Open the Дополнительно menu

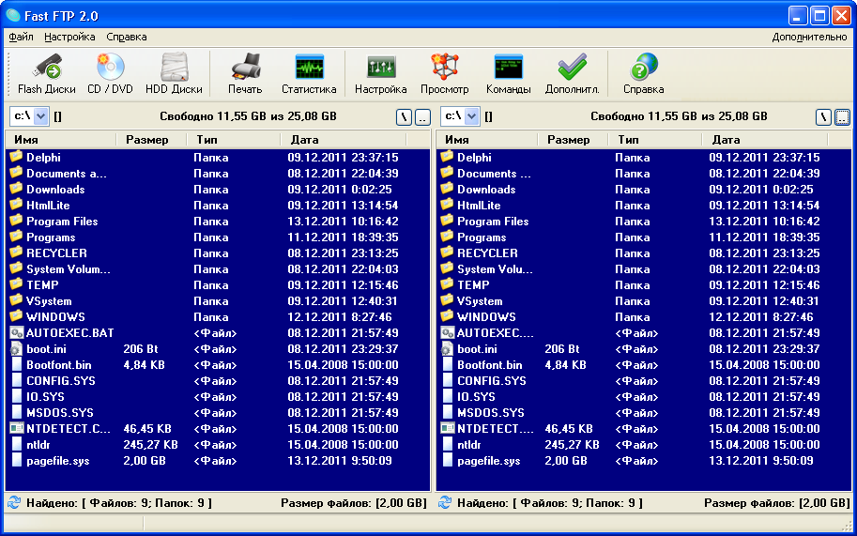(809, 37)
